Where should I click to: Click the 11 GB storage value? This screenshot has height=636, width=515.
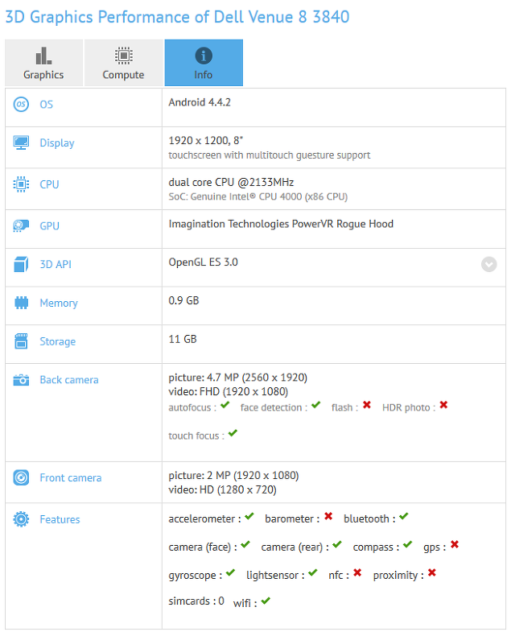(183, 339)
